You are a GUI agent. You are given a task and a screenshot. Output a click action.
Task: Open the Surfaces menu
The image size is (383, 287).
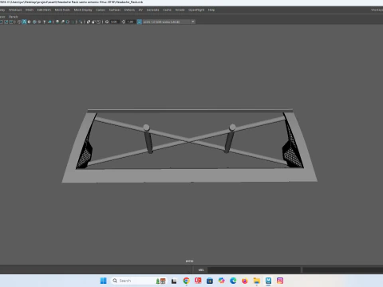tap(115, 10)
